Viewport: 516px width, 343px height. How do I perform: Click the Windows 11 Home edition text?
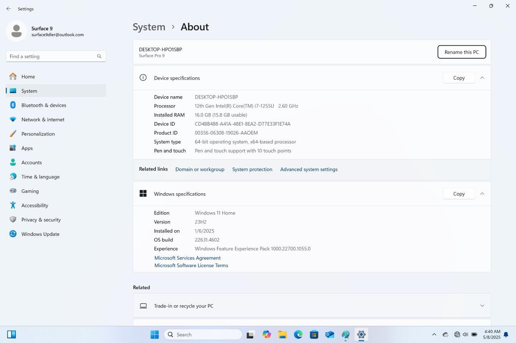pyautogui.click(x=215, y=213)
